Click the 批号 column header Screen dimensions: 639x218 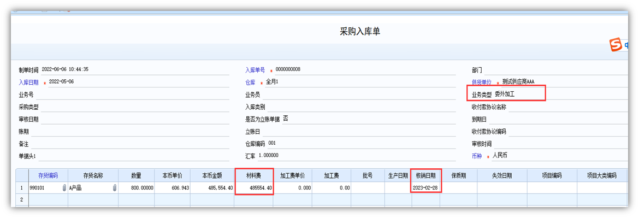(x=368, y=175)
